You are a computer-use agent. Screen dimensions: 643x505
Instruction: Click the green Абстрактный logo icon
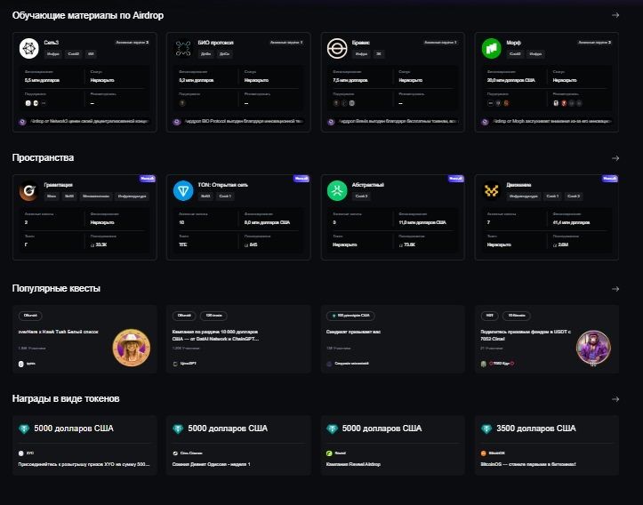pos(337,190)
